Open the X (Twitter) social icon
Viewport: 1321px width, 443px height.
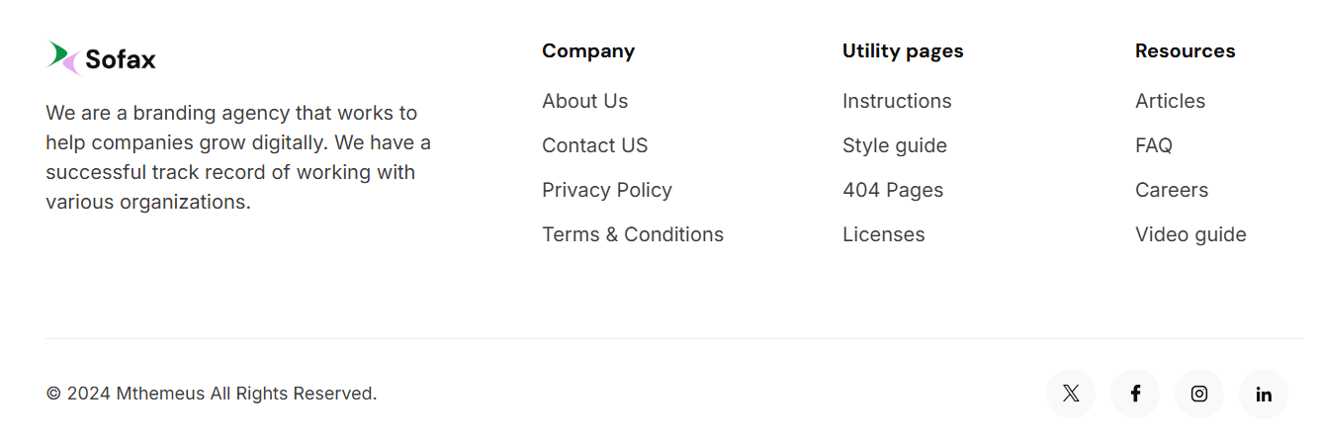tap(1071, 394)
